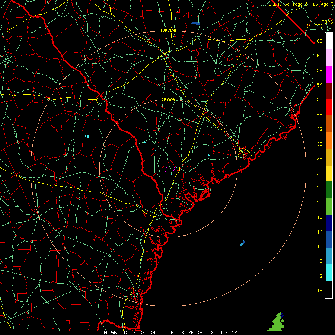335x335 pixels.
Task: Click the legend value "10"
Action: (x=320, y=247)
